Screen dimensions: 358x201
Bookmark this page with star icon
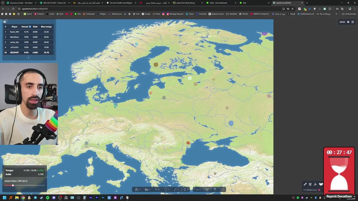pos(293,9)
